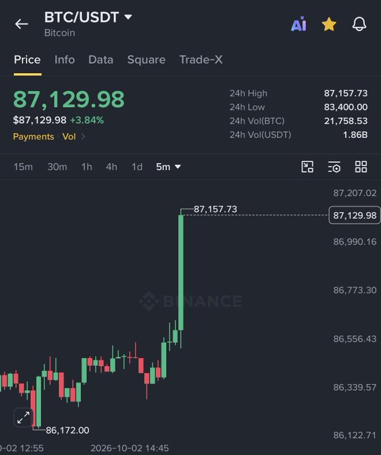This screenshot has height=455, width=381.
Task: Tap the 87,129.98 current price marker
Action: click(x=355, y=215)
